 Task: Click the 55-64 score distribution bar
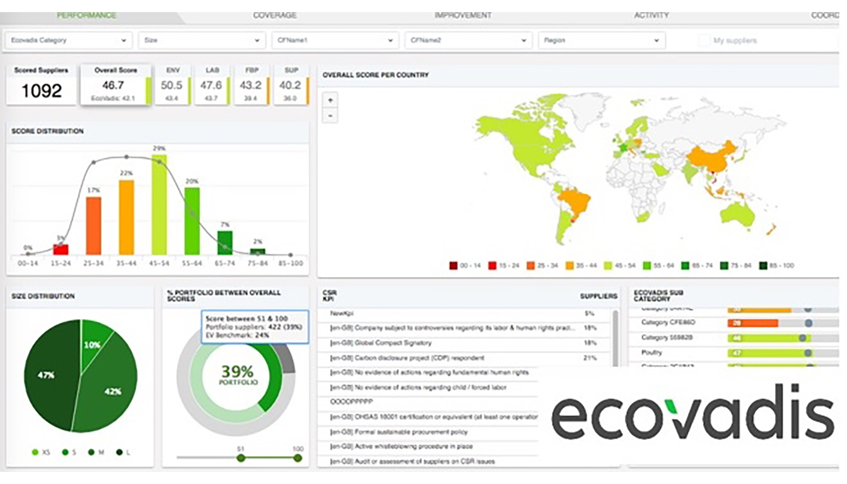(192, 221)
